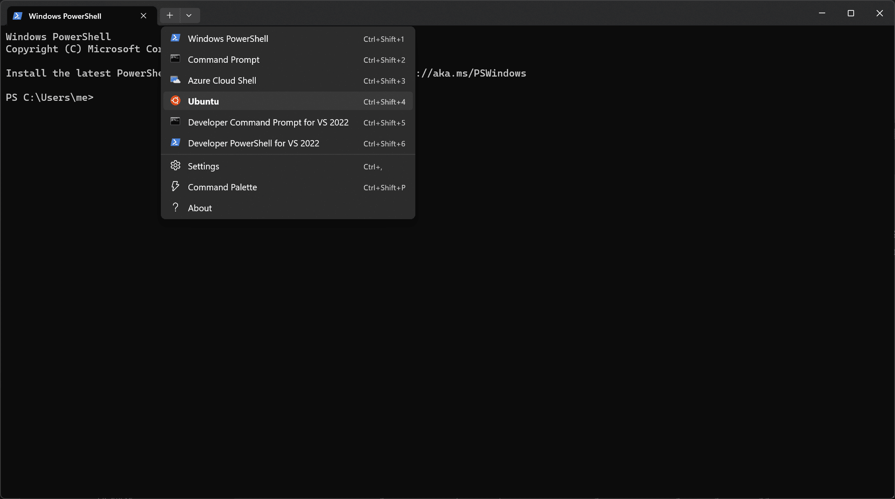Click the 'Windows PowerShell' terminal header text
This screenshot has width=895, height=499.
pyautogui.click(x=58, y=37)
